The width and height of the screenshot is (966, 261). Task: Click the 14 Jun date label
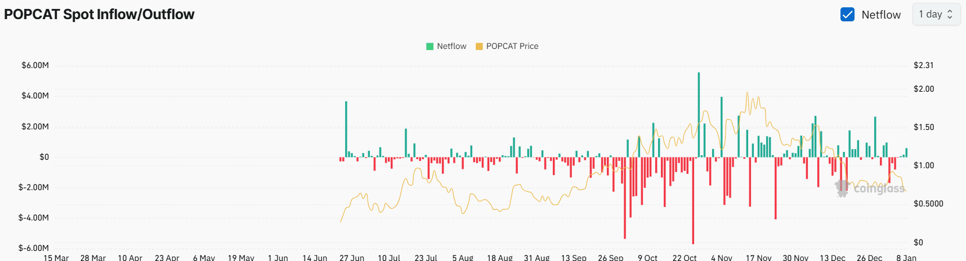pos(315,257)
